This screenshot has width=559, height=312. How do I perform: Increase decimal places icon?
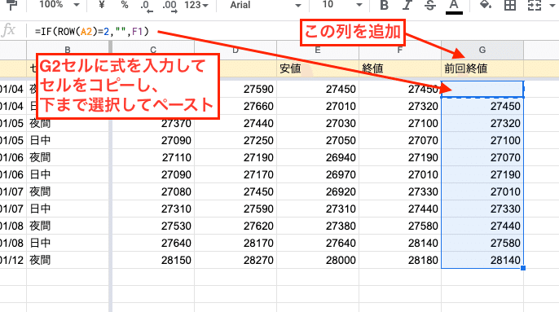pyautogui.click(x=169, y=6)
